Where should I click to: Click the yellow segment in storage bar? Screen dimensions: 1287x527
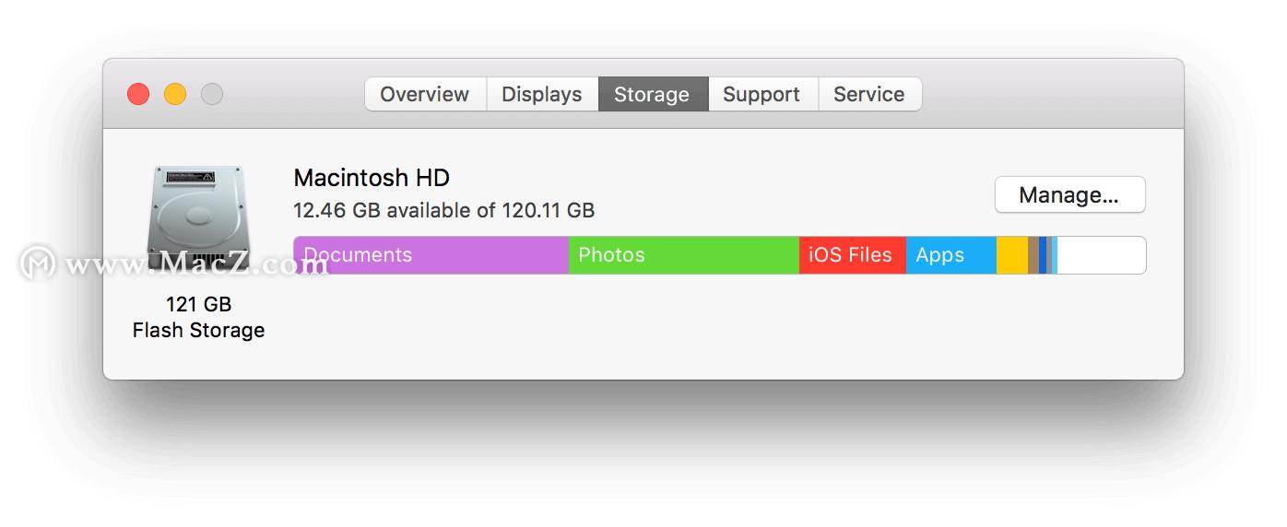coord(1012,255)
